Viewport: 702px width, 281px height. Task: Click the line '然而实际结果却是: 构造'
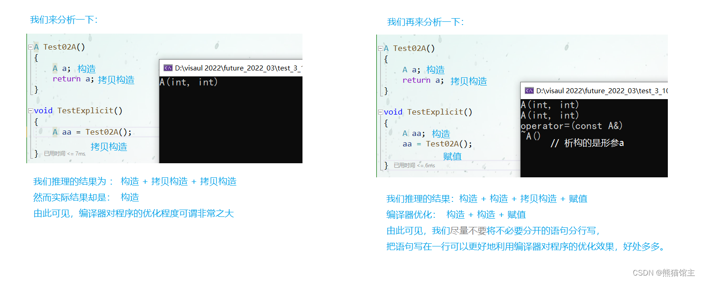point(86,197)
